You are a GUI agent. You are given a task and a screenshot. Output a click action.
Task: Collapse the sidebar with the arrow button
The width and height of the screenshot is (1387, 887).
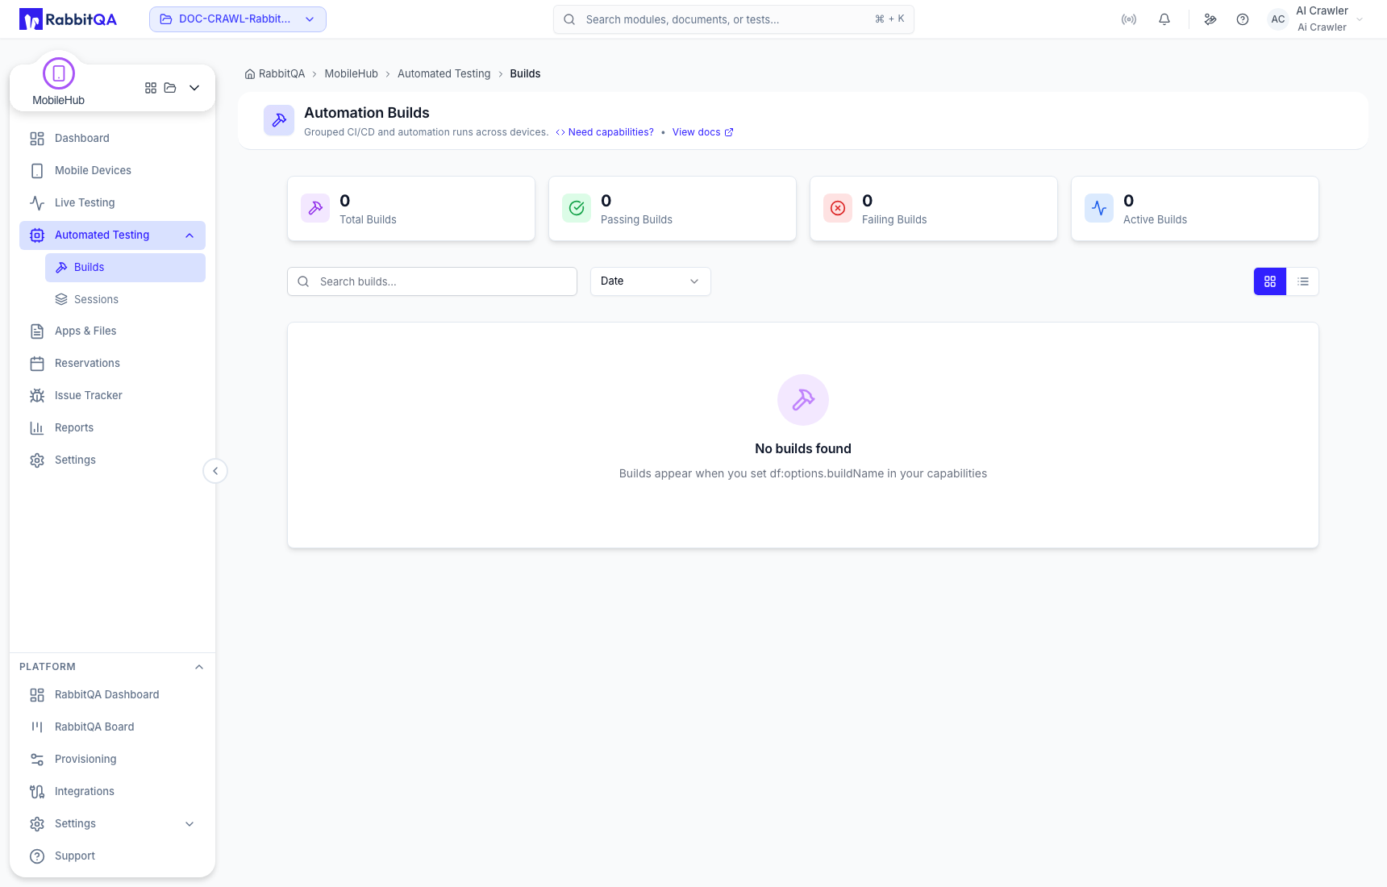(x=215, y=471)
